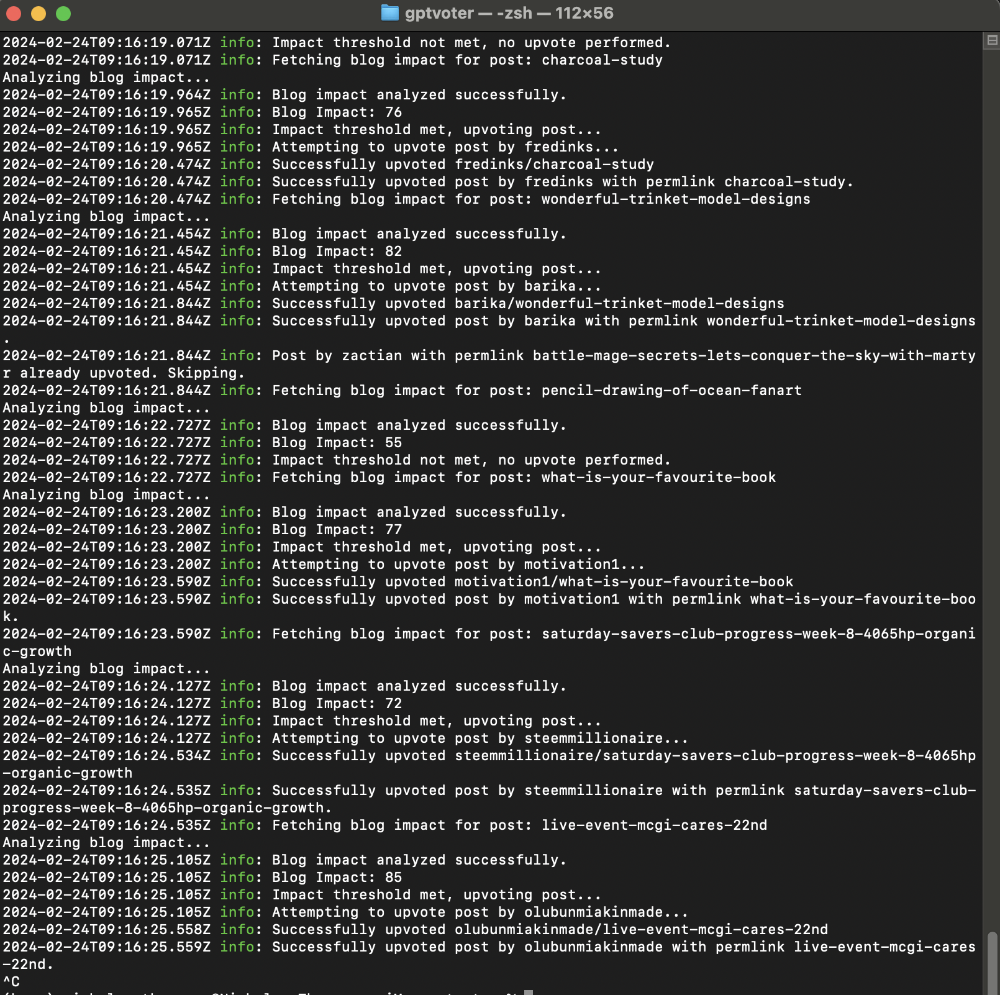The image size is (1000, 995).
Task: Click 'Successfully upvoted post by steemmillionaire with permlink' line
Action: (x=624, y=791)
